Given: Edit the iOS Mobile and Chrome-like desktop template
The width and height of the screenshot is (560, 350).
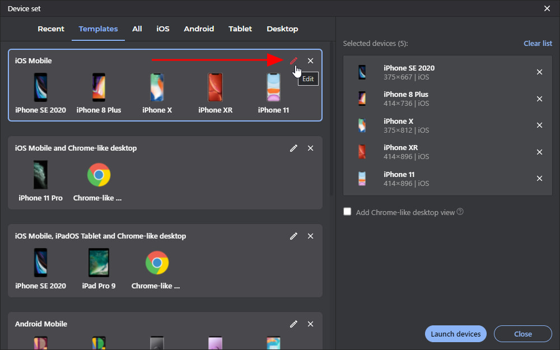Looking at the screenshot, I should click(293, 148).
